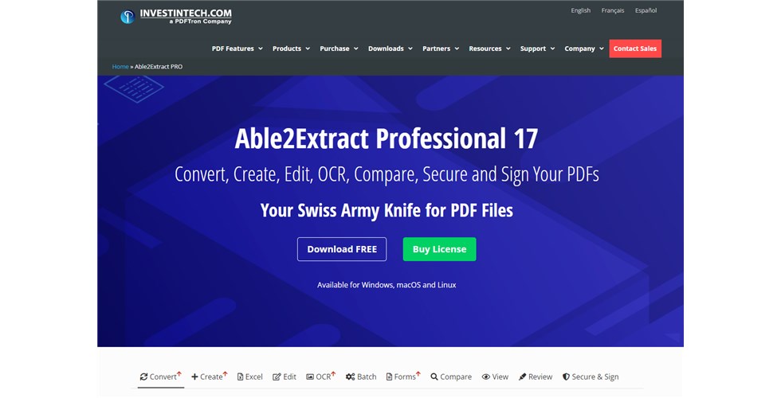Choose the OCR feature tab icon
Viewport: 781px width, 398px height.
(x=310, y=377)
